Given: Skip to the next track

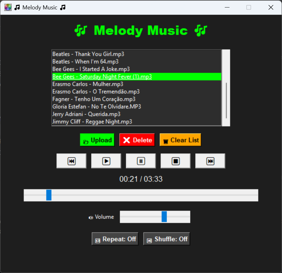Looking at the screenshot, I should pyautogui.click(x=210, y=161).
